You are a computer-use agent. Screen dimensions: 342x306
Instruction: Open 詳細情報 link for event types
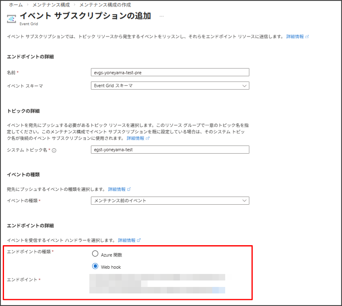pyautogui.click(x=117, y=189)
